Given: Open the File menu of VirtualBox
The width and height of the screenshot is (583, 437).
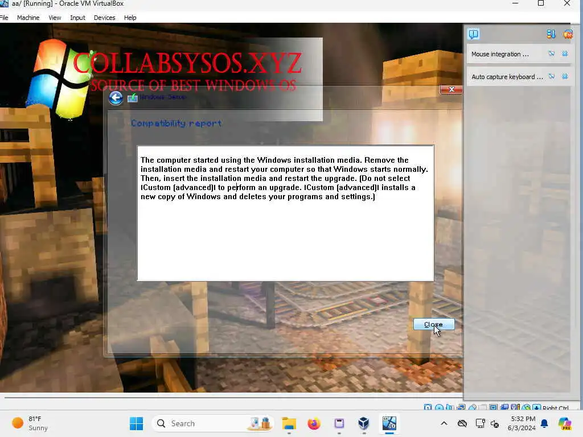Looking at the screenshot, I should tap(4, 18).
